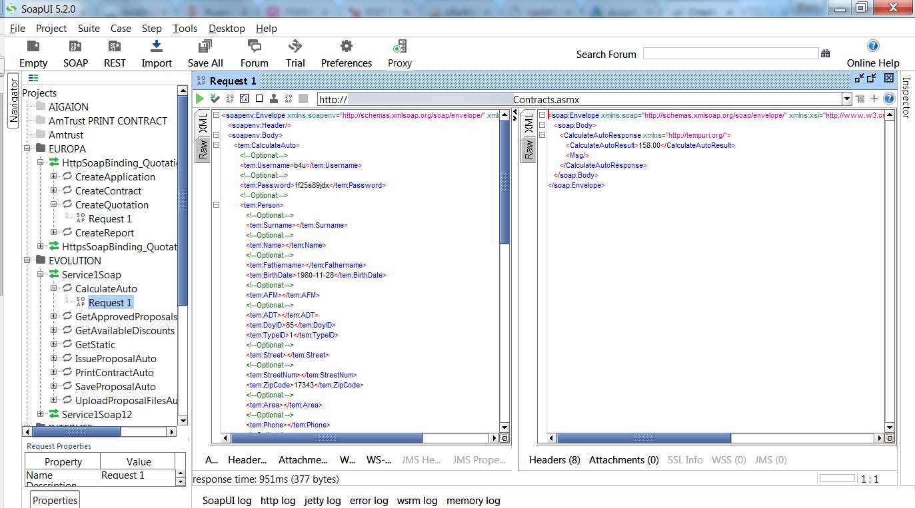Switch to Raw tab of the request editor

point(203,150)
